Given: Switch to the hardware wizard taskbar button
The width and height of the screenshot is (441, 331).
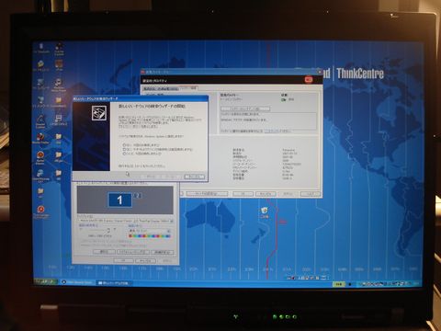Looking at the screenshot, I should [115, 283].
